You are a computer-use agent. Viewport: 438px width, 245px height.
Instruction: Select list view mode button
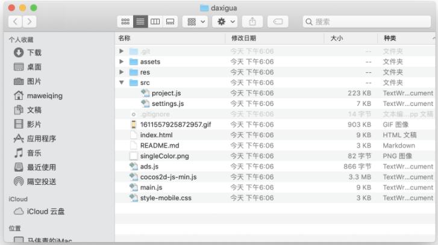click(140, 21)
